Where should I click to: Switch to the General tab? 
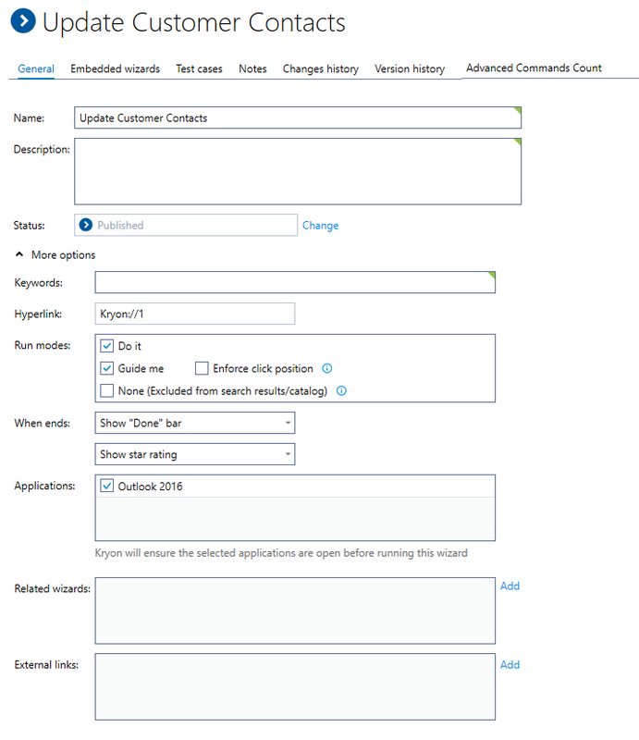(36, 68)
